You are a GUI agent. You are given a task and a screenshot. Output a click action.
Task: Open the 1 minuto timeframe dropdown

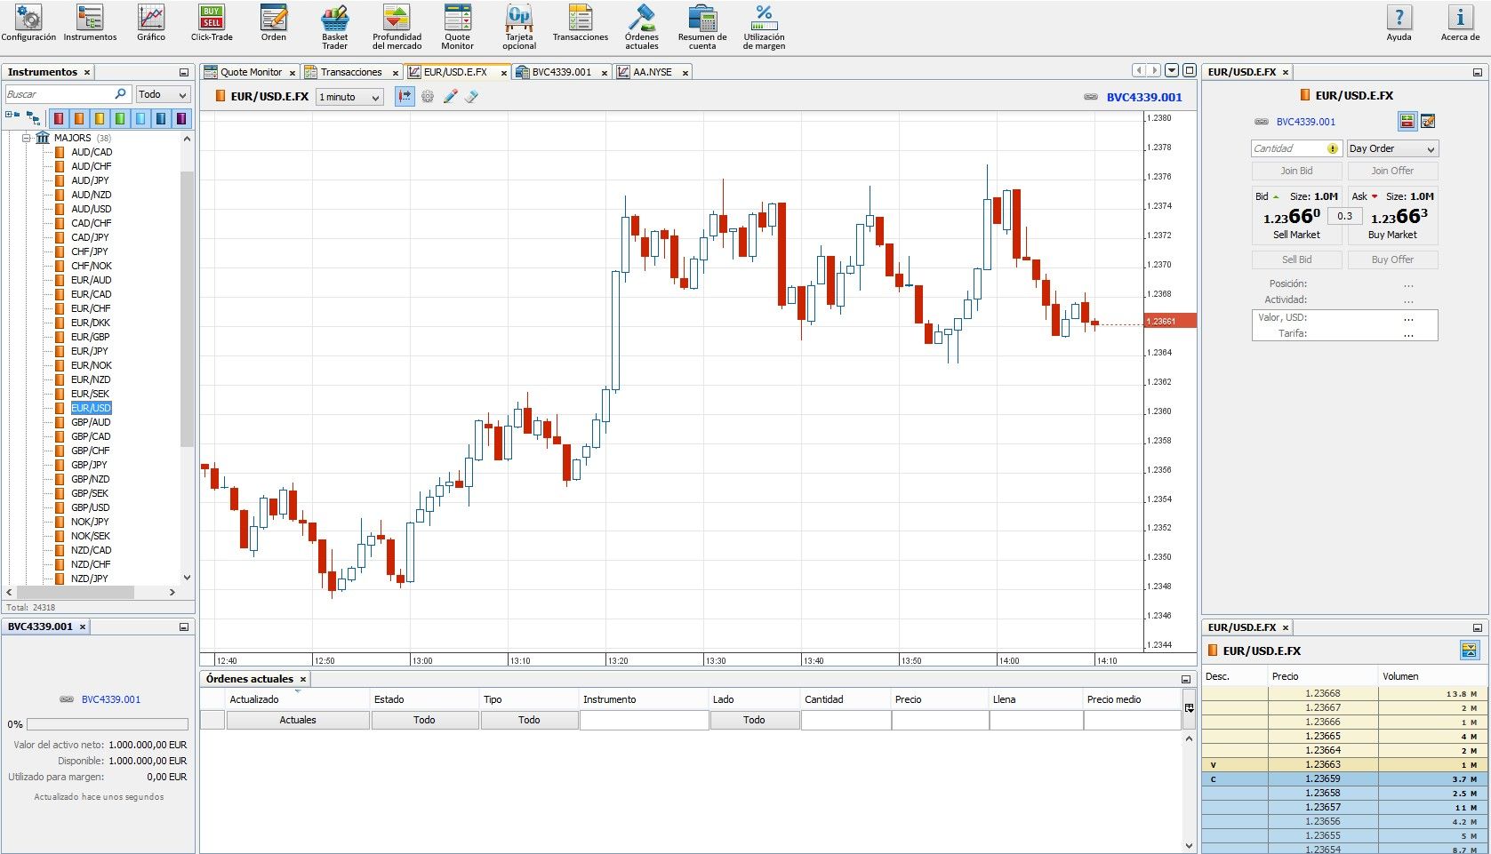[x=349, y=97]
